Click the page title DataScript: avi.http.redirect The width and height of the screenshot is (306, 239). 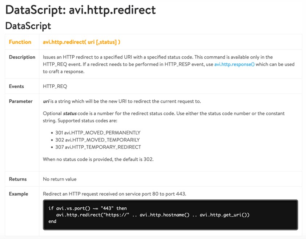click(80, 10)
